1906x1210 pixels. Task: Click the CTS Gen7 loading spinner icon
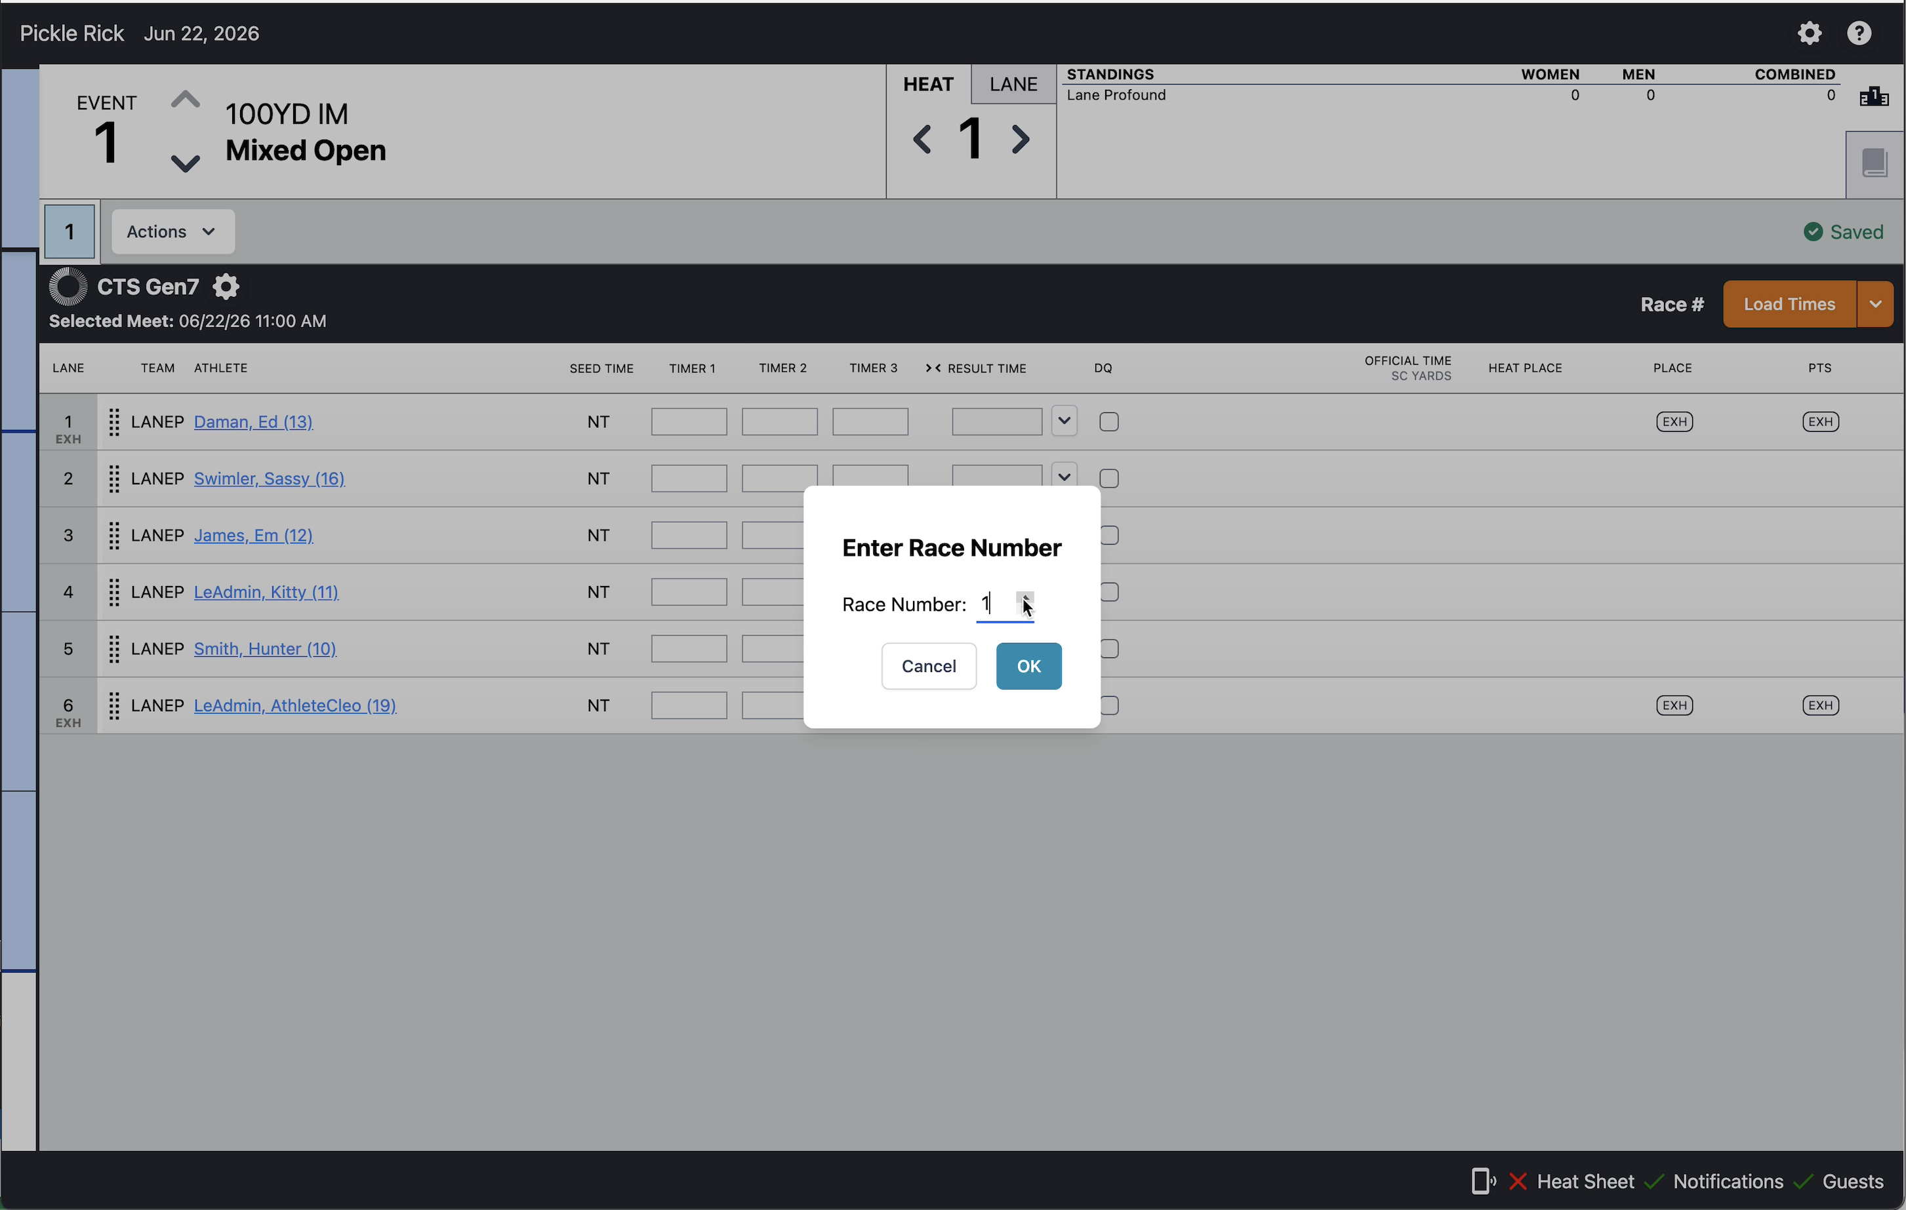coord(68,286)
